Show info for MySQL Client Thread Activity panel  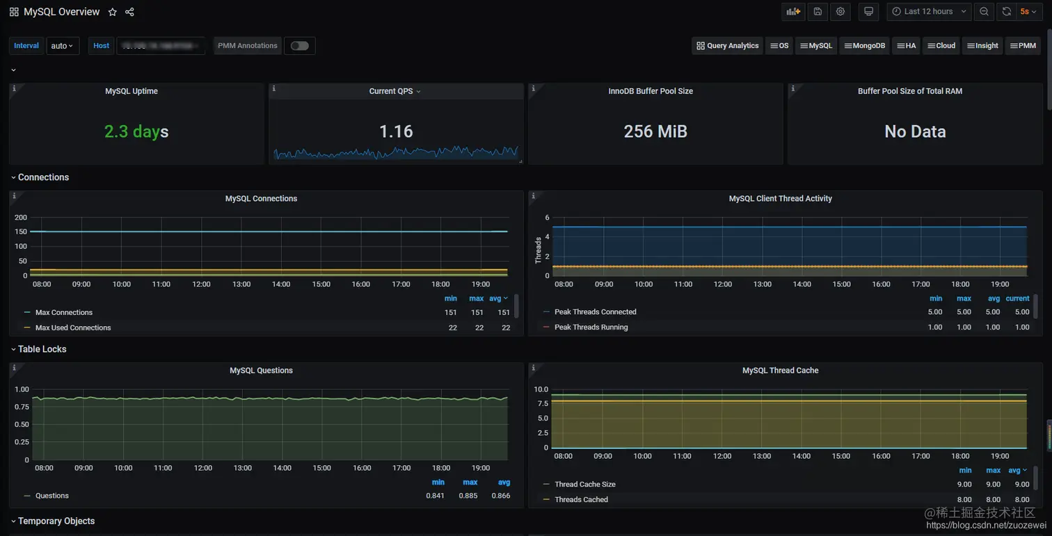[533, 195]
